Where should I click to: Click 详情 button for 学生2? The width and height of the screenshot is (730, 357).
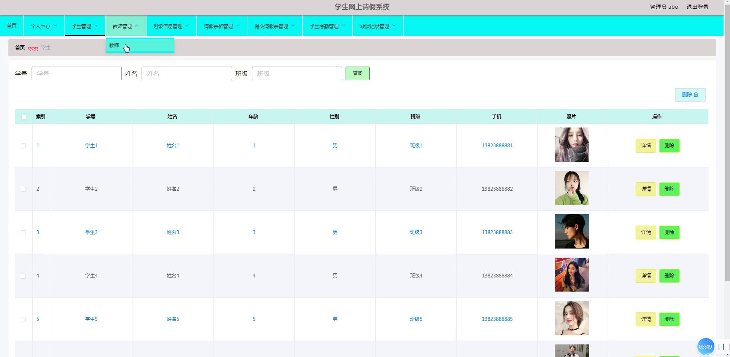646,189
